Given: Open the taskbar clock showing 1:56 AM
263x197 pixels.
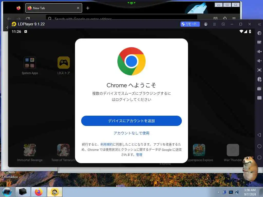Looking at the screenshot, I should point(250,192).
